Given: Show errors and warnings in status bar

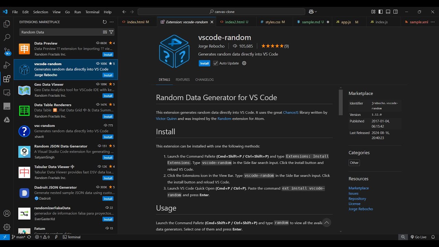Looking at the screenshot, I should [x=42, y=237].
